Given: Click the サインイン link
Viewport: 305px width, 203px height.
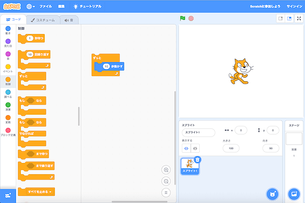Looking at the screenshot, I should [x=294, y=7].
